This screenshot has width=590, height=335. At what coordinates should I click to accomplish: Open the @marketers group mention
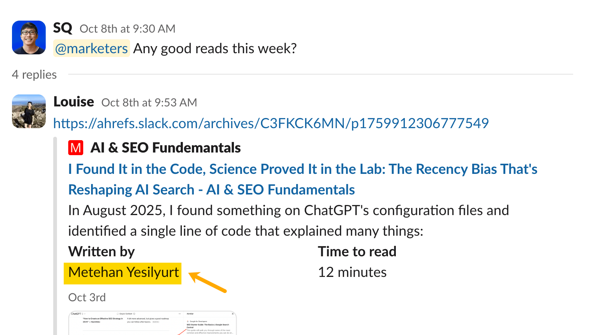click(x=91, y=49)
